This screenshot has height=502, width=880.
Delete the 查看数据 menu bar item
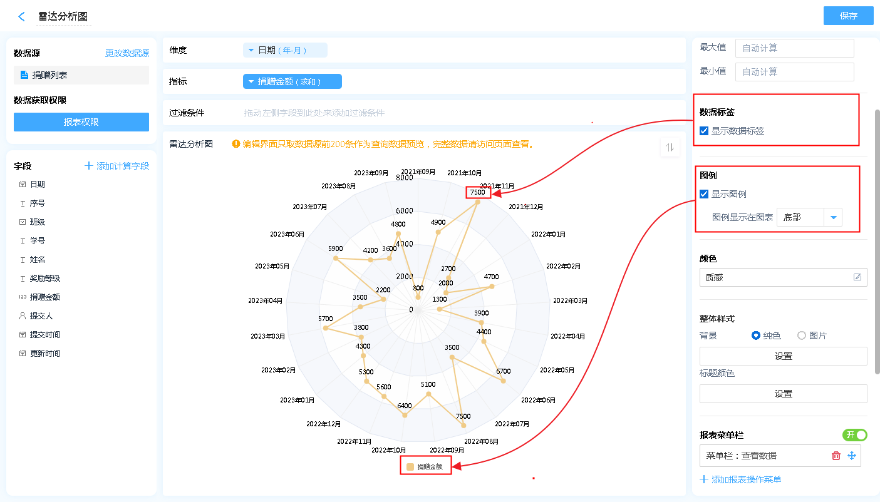[836, 456]
